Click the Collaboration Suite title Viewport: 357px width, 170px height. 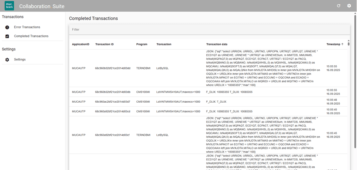42,6
